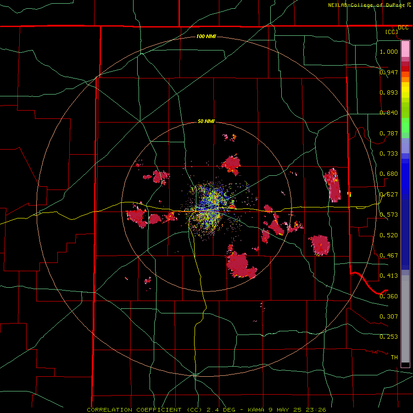Select the 0.307 scale value
Image resolution: width=413 pixels, height=413 pixels.
click(389, 316)
